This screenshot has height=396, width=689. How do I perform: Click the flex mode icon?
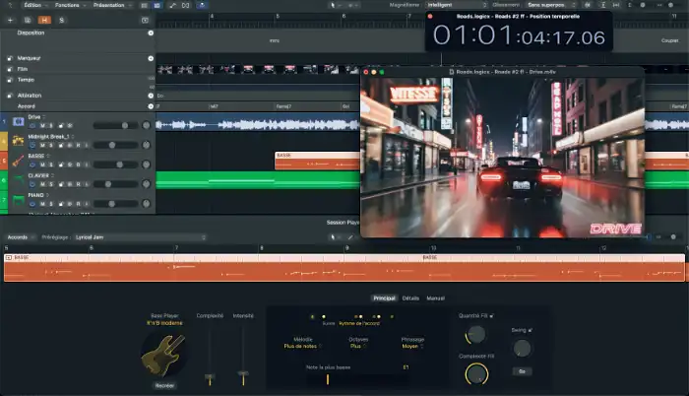pyautogui.click(x=185, y=5)
